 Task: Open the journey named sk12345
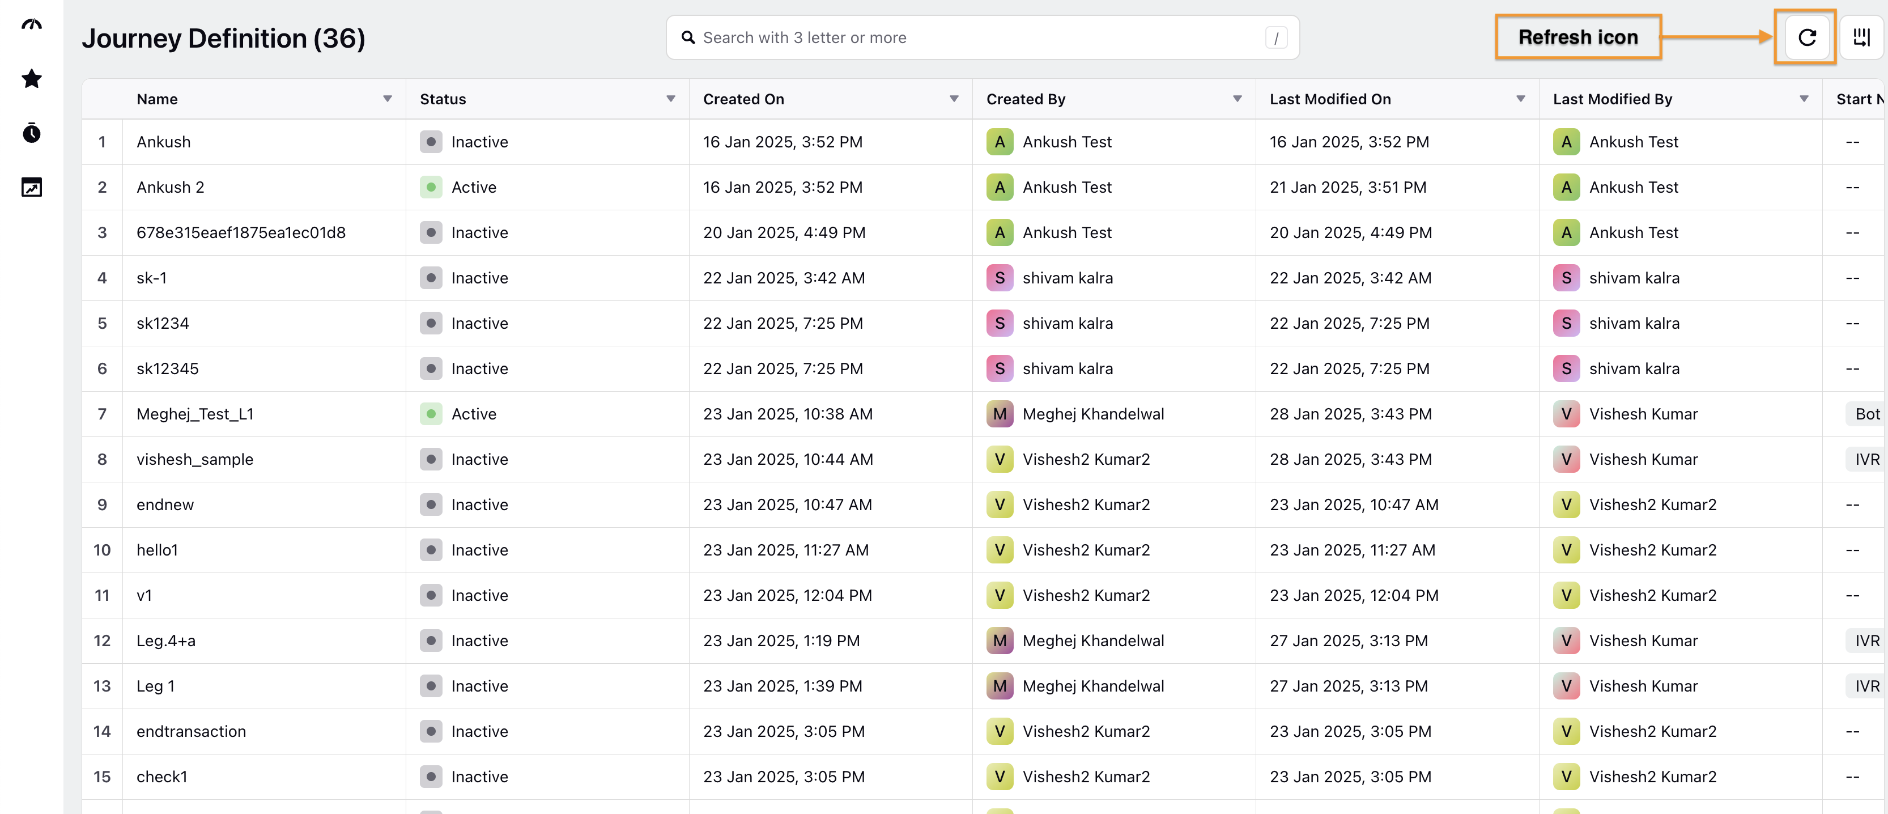point(167,368)
